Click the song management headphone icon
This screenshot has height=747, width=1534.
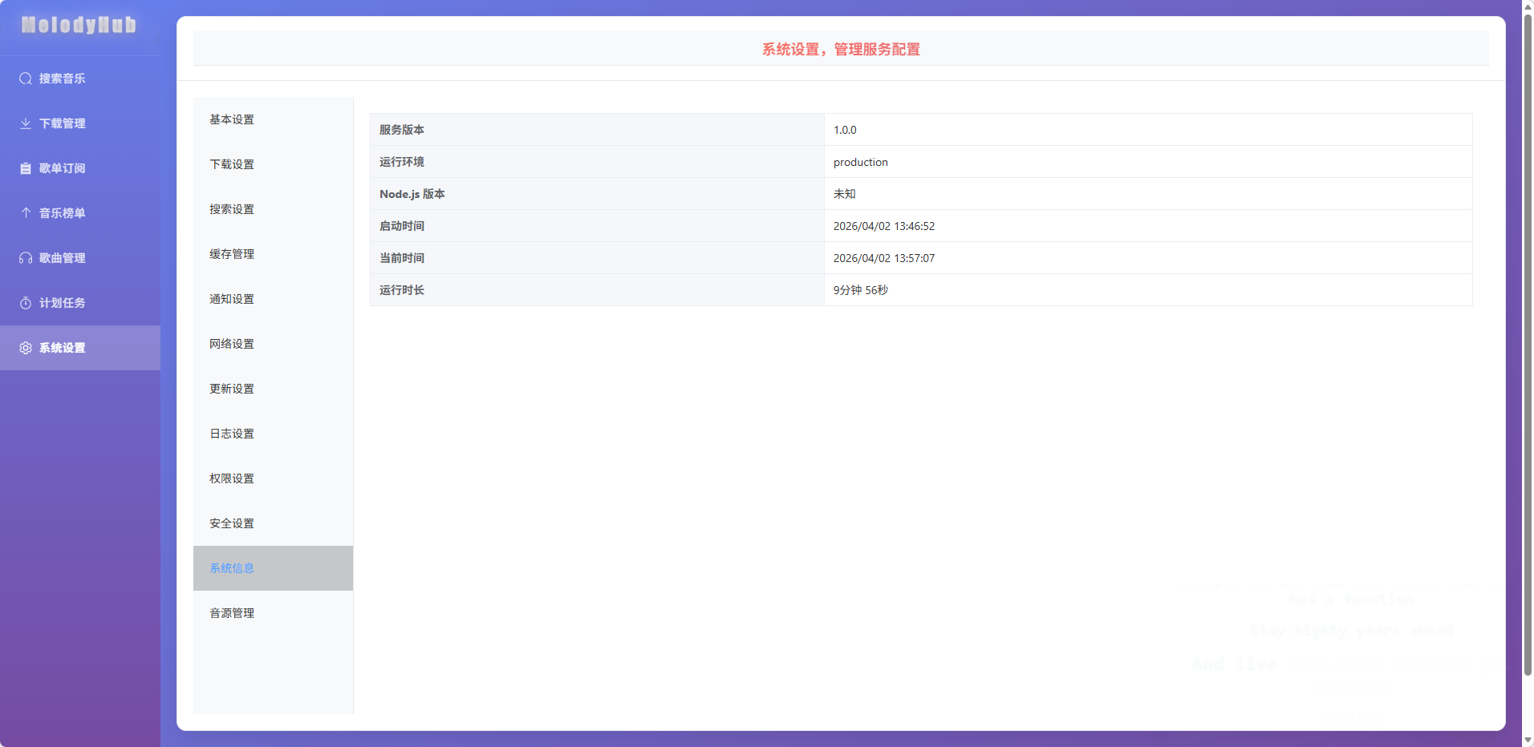(x=26, y=258)
